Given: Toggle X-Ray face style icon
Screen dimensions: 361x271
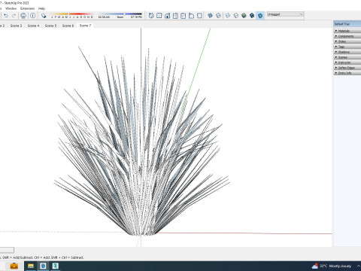Looking at the screenshot, I should point(210,16).
